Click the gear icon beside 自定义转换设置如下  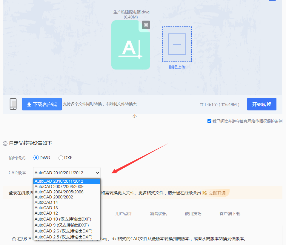coord(5,143)
